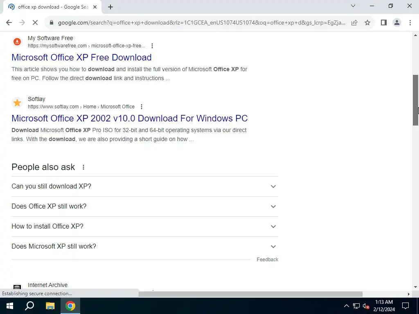This screenshot has height=314, width=419.
Task: Close the office xp download tab
Action: point(95,7)
